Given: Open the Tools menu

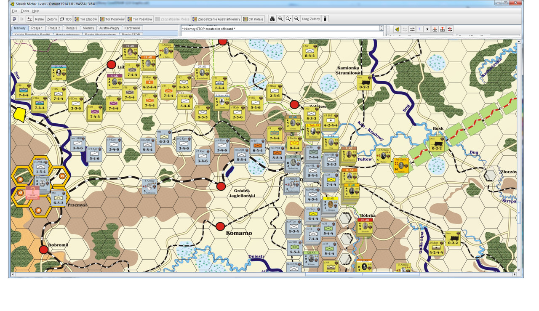Looking at the screenshot, I should tap(25, 11).
